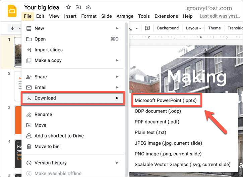Click the Transition toolbar button

[x=235, y=28]
